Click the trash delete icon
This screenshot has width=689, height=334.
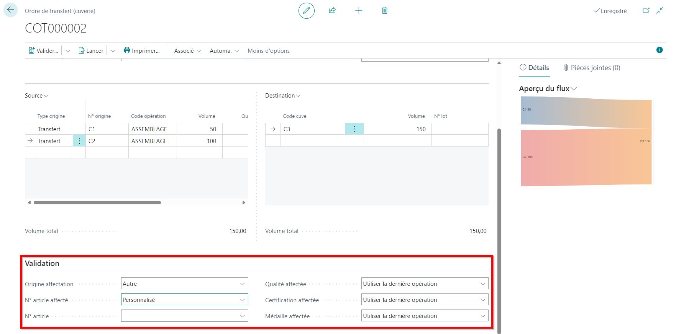tap(385, 10)
